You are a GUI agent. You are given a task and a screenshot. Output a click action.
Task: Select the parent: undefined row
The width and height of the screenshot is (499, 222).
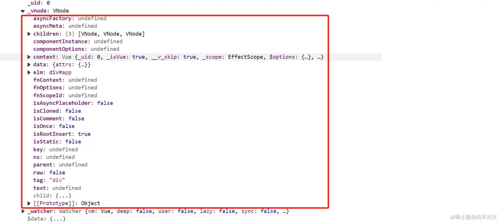point(60,165)
